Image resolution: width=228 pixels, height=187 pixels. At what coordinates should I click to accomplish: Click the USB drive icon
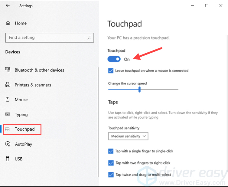[8, 159]
